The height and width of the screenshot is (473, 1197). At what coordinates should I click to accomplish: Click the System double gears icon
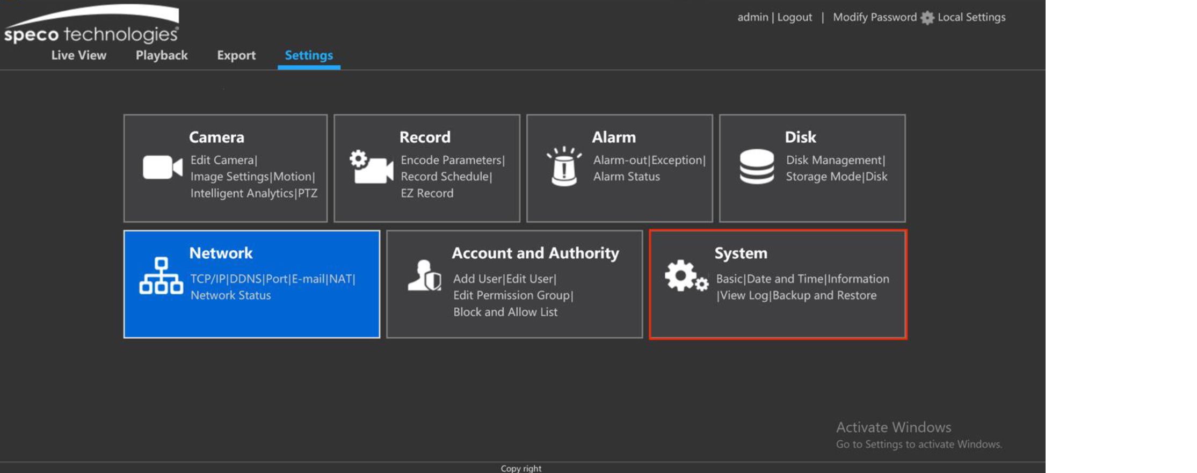click(x=686, y=276)
